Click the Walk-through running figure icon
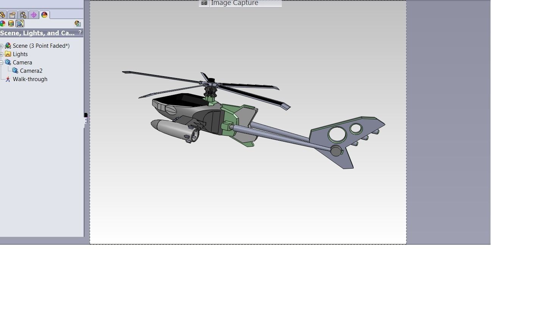This screenshot has height=313, width=550. tap(8, 79)
